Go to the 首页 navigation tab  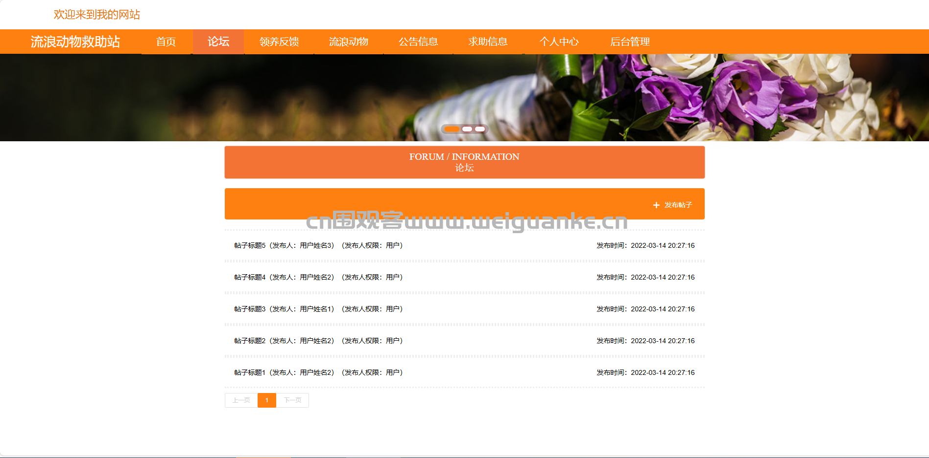166,42
